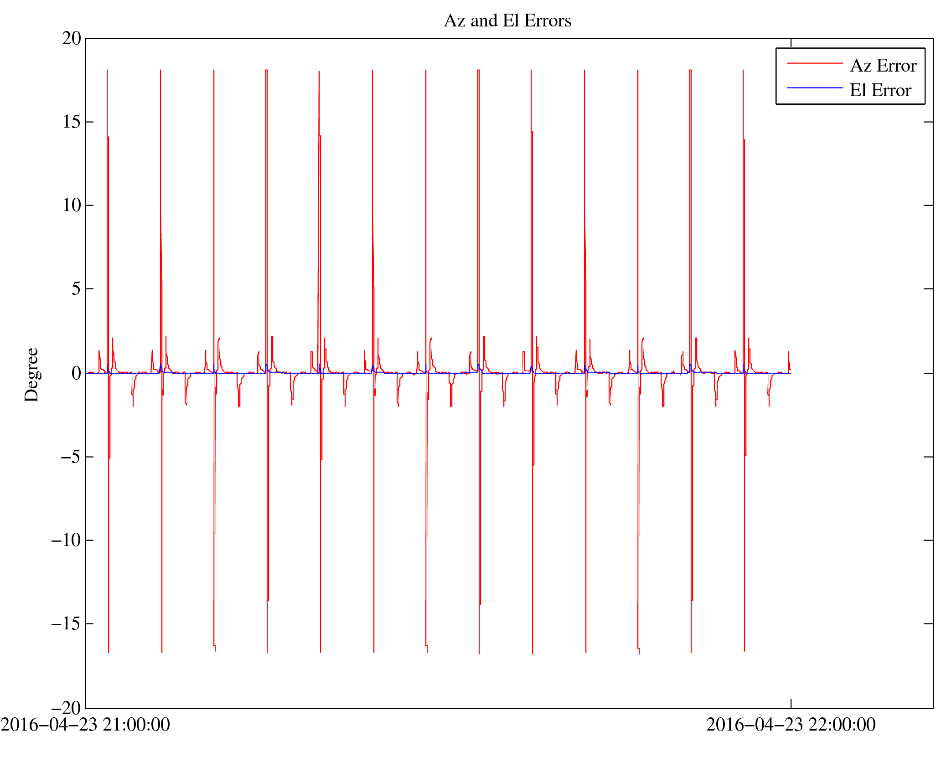Select the Az Error legend label

[x=883, y=66]
